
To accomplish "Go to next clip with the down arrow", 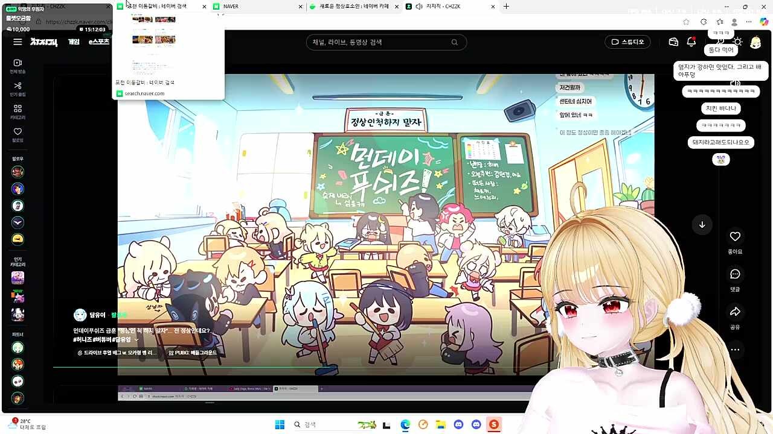I will pos(702,225).
